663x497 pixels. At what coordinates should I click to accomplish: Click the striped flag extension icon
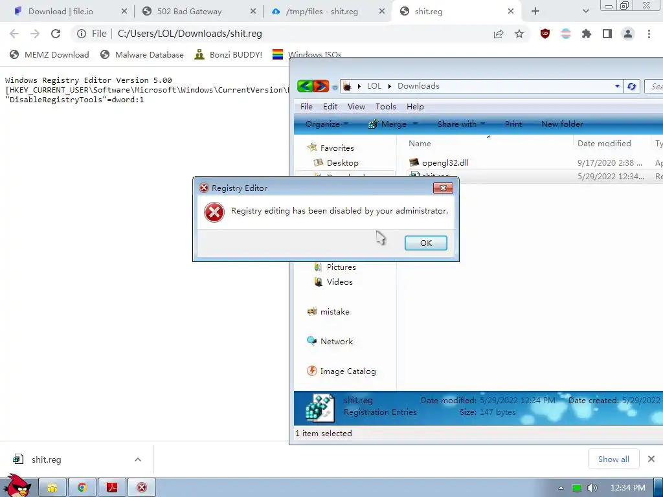566,34
